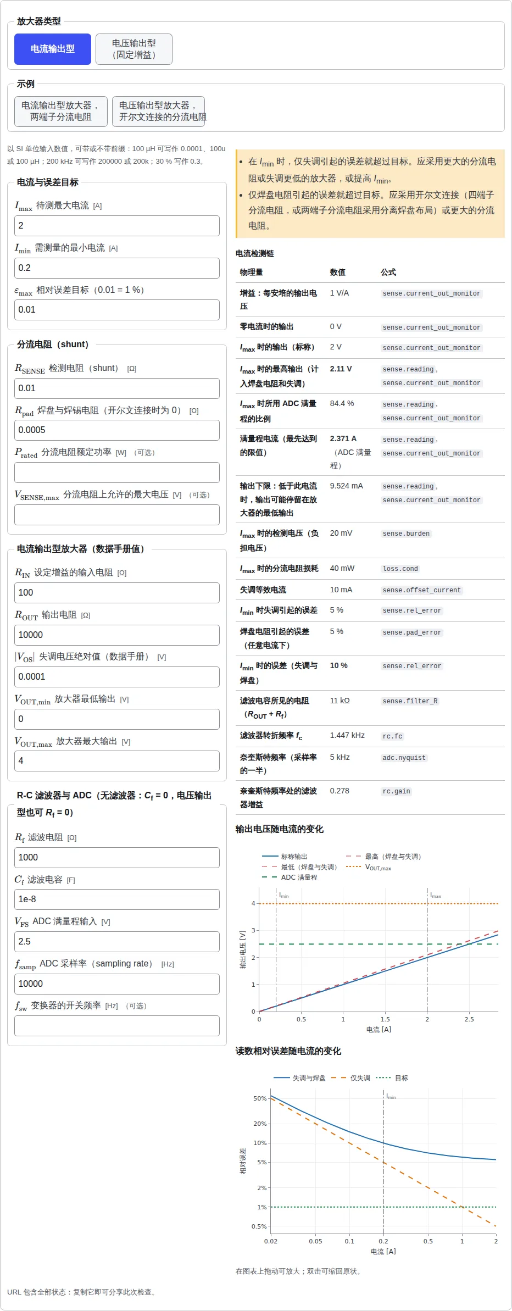
Task: Click the 物理量 column header
Action: click(x=252, y=273)
